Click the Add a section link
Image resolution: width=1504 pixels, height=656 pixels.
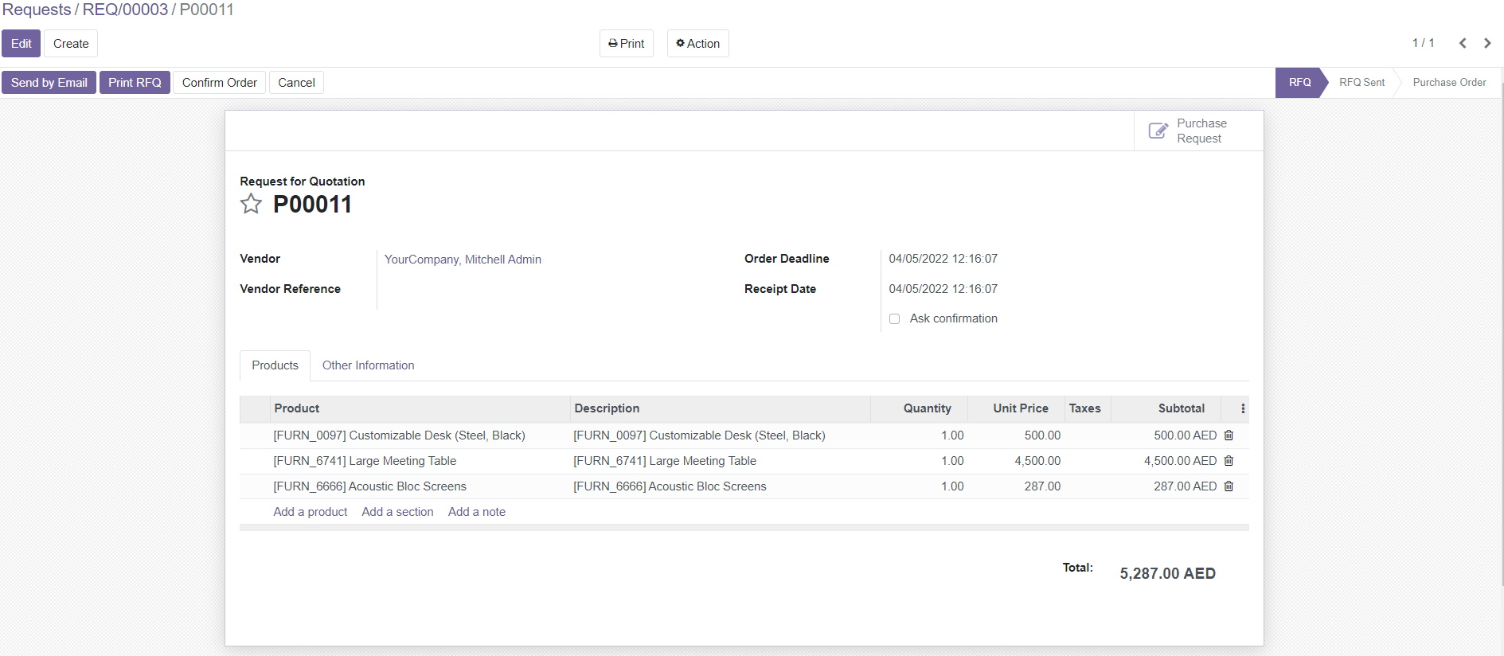pos(397,512)
